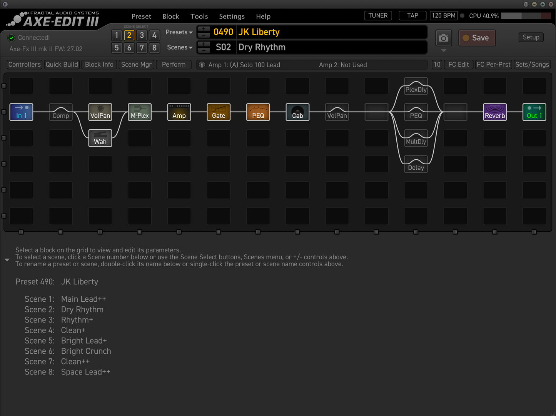Click the 120 BPM field

443,15
